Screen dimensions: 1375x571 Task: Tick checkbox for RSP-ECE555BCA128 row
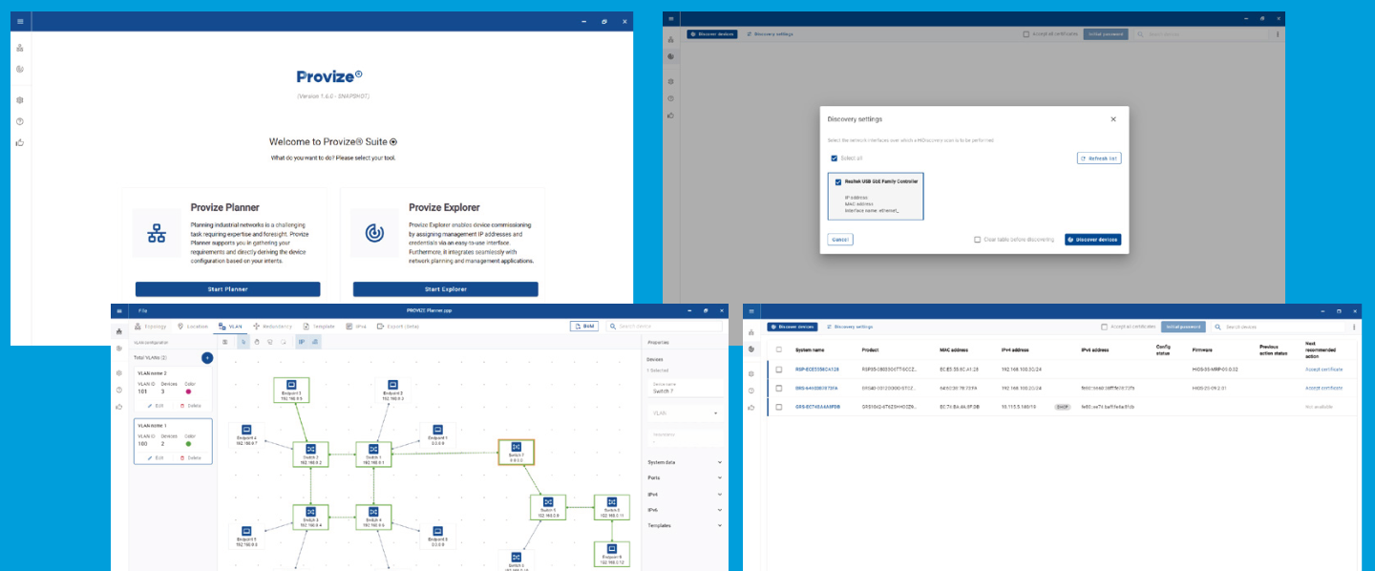click(779, 369)
